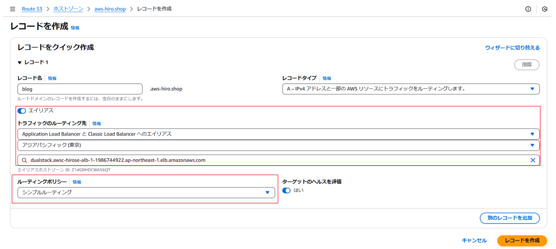Click the orange レコードを作成 button

coord(522,241)
